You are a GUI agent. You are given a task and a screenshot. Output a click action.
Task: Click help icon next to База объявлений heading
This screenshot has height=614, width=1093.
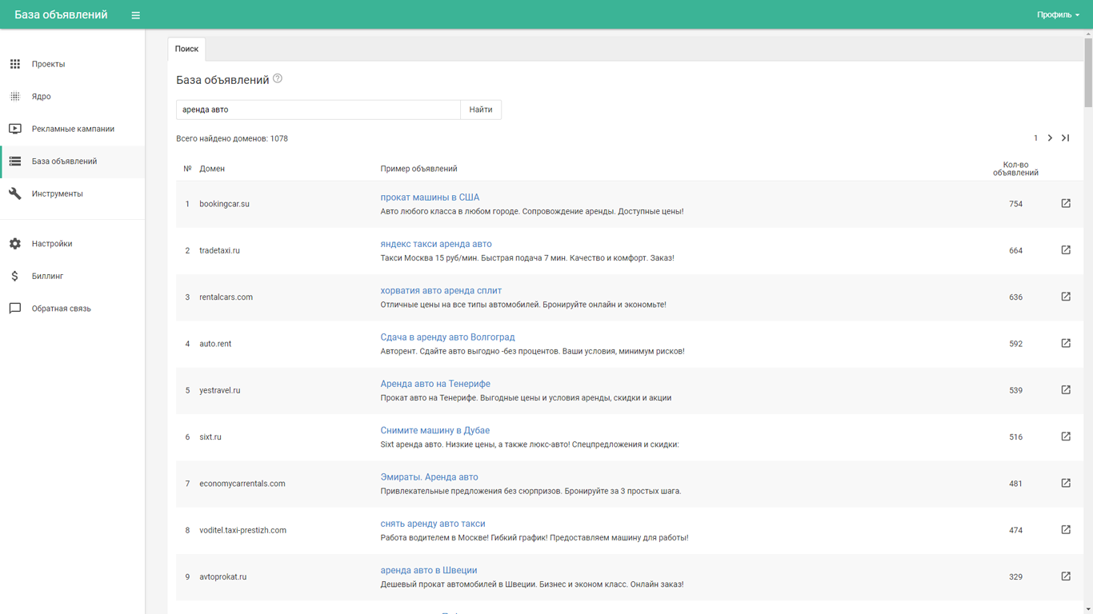point(278,78)
